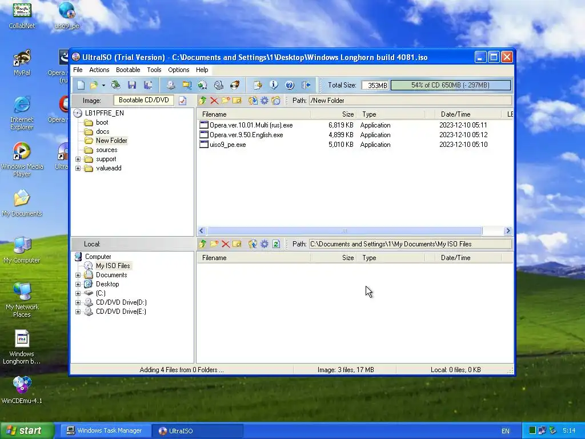Open the Options menu
The width and height of the screenshot is (585, 439).
click(179, 70)
